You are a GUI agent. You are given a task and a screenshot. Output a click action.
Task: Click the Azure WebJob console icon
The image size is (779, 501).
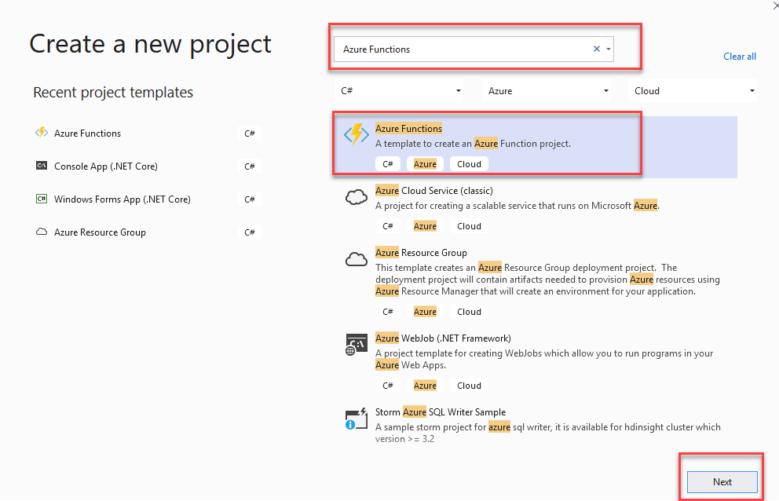tap(357, 345)
